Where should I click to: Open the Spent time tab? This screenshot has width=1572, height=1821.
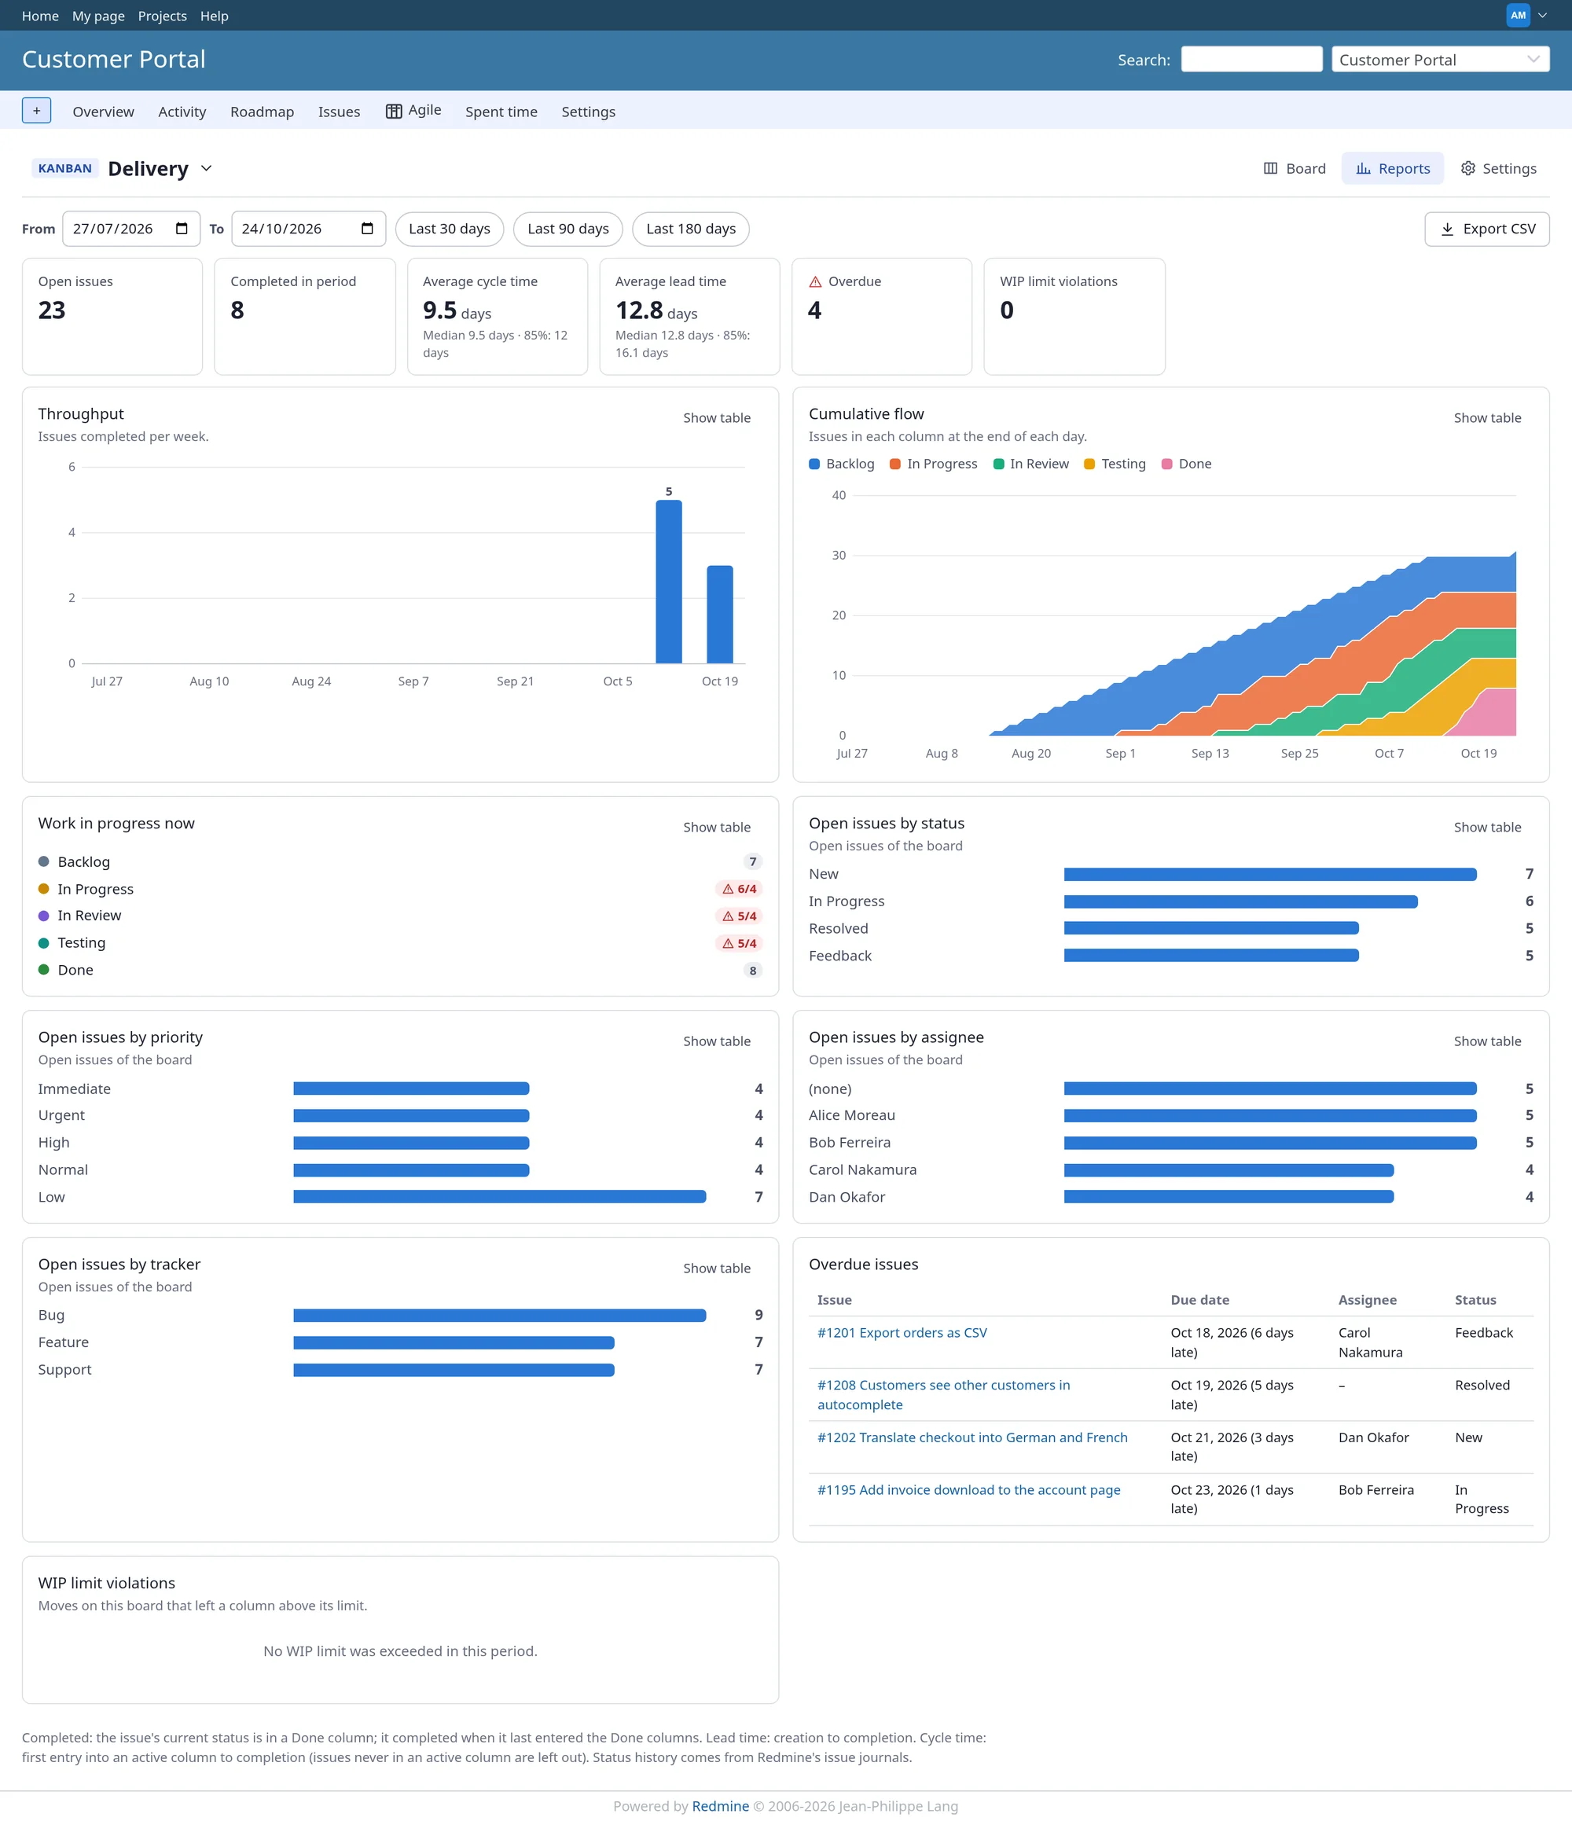501,112
